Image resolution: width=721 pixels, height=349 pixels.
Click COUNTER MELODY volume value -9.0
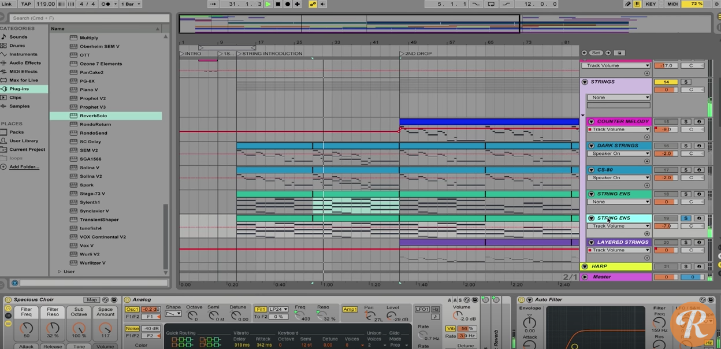pos(666,129)
